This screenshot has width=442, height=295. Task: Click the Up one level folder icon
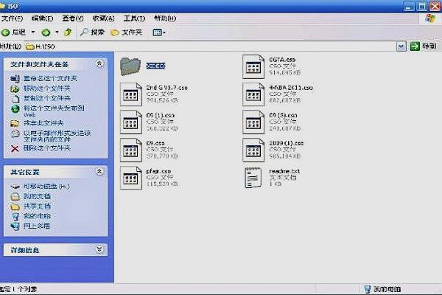click(68, 32)
